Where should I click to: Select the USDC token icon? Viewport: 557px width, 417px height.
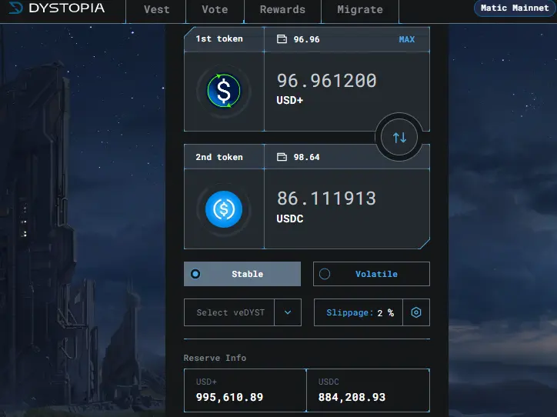click(x=224, y=209)
